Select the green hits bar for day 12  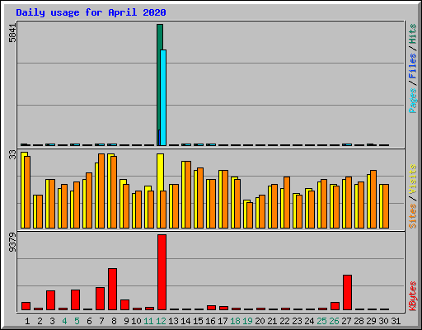(x=159, y=37)
